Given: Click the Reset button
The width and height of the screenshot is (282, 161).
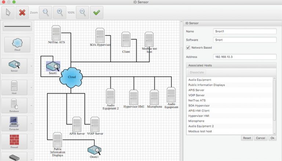Looking at the screenshot, I should point(246,138).
